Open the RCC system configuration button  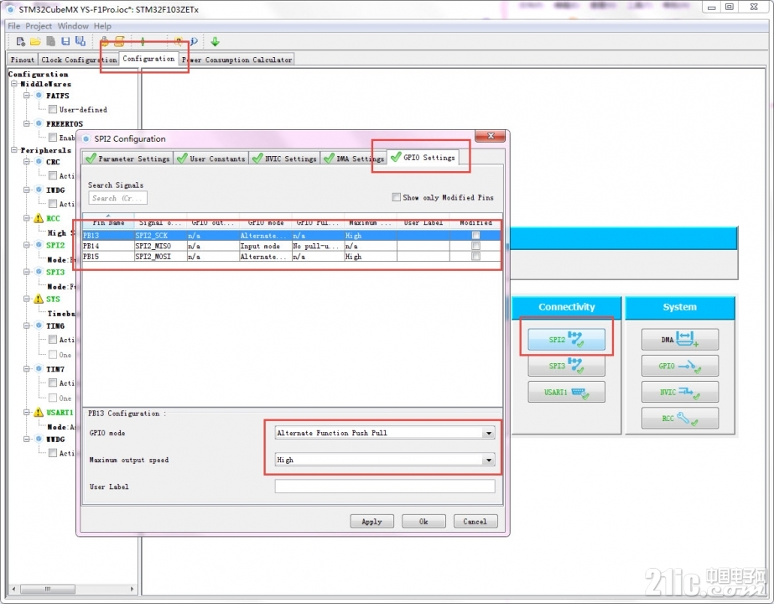680,419
